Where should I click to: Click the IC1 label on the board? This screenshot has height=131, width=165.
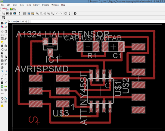(52, 59)
